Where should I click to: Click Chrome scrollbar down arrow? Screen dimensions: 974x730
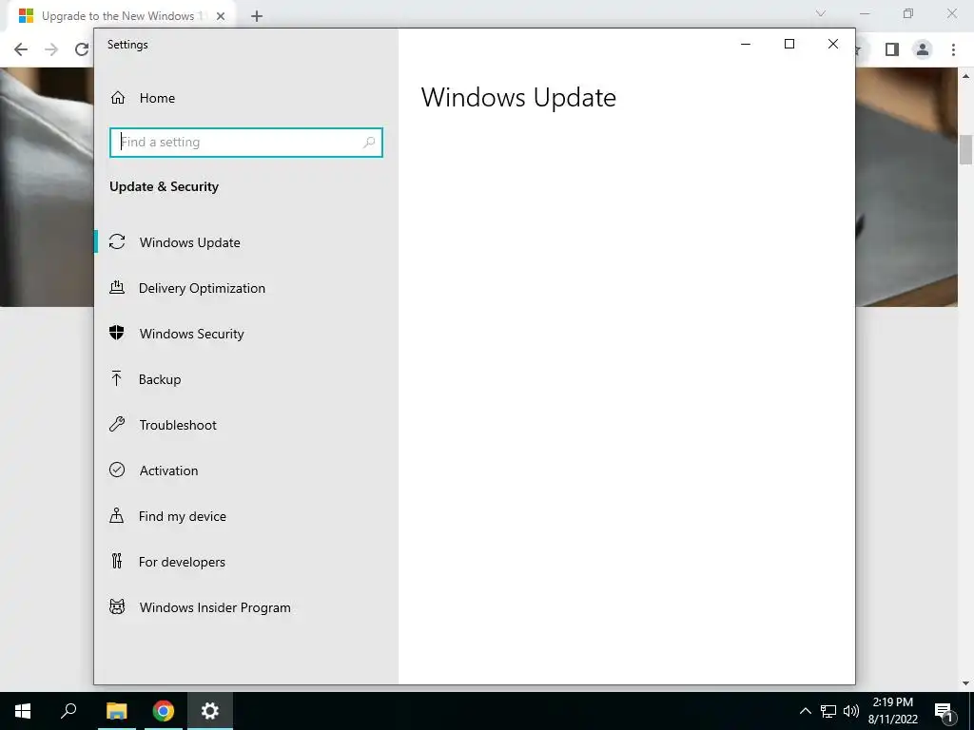click(965, 683)
